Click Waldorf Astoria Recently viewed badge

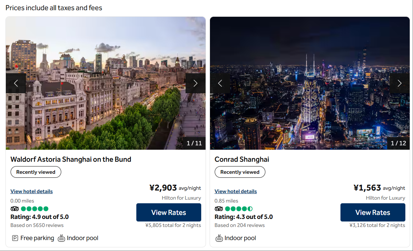point(36,172)
